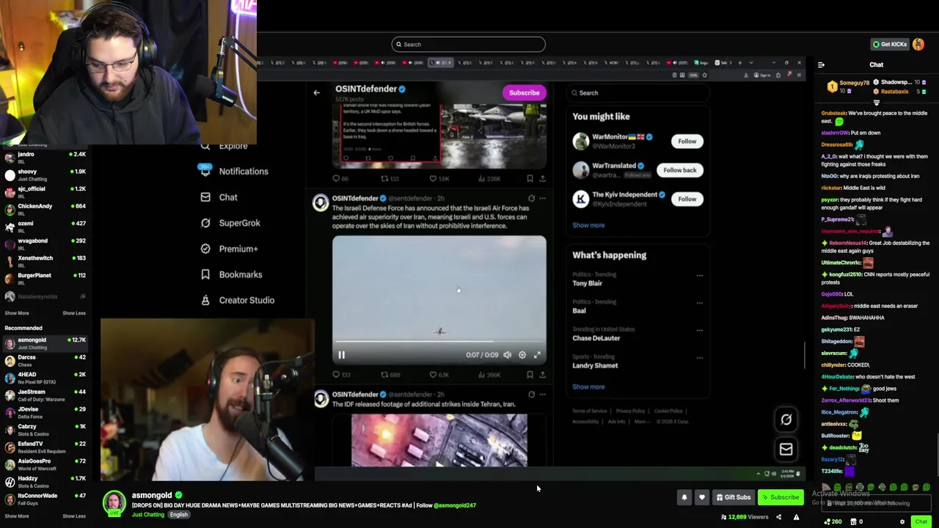Image resolution: width=939 pixels, height=528 pixels.
Task: Reply to the tweet with 66 replies
Action: click(340, 178)
